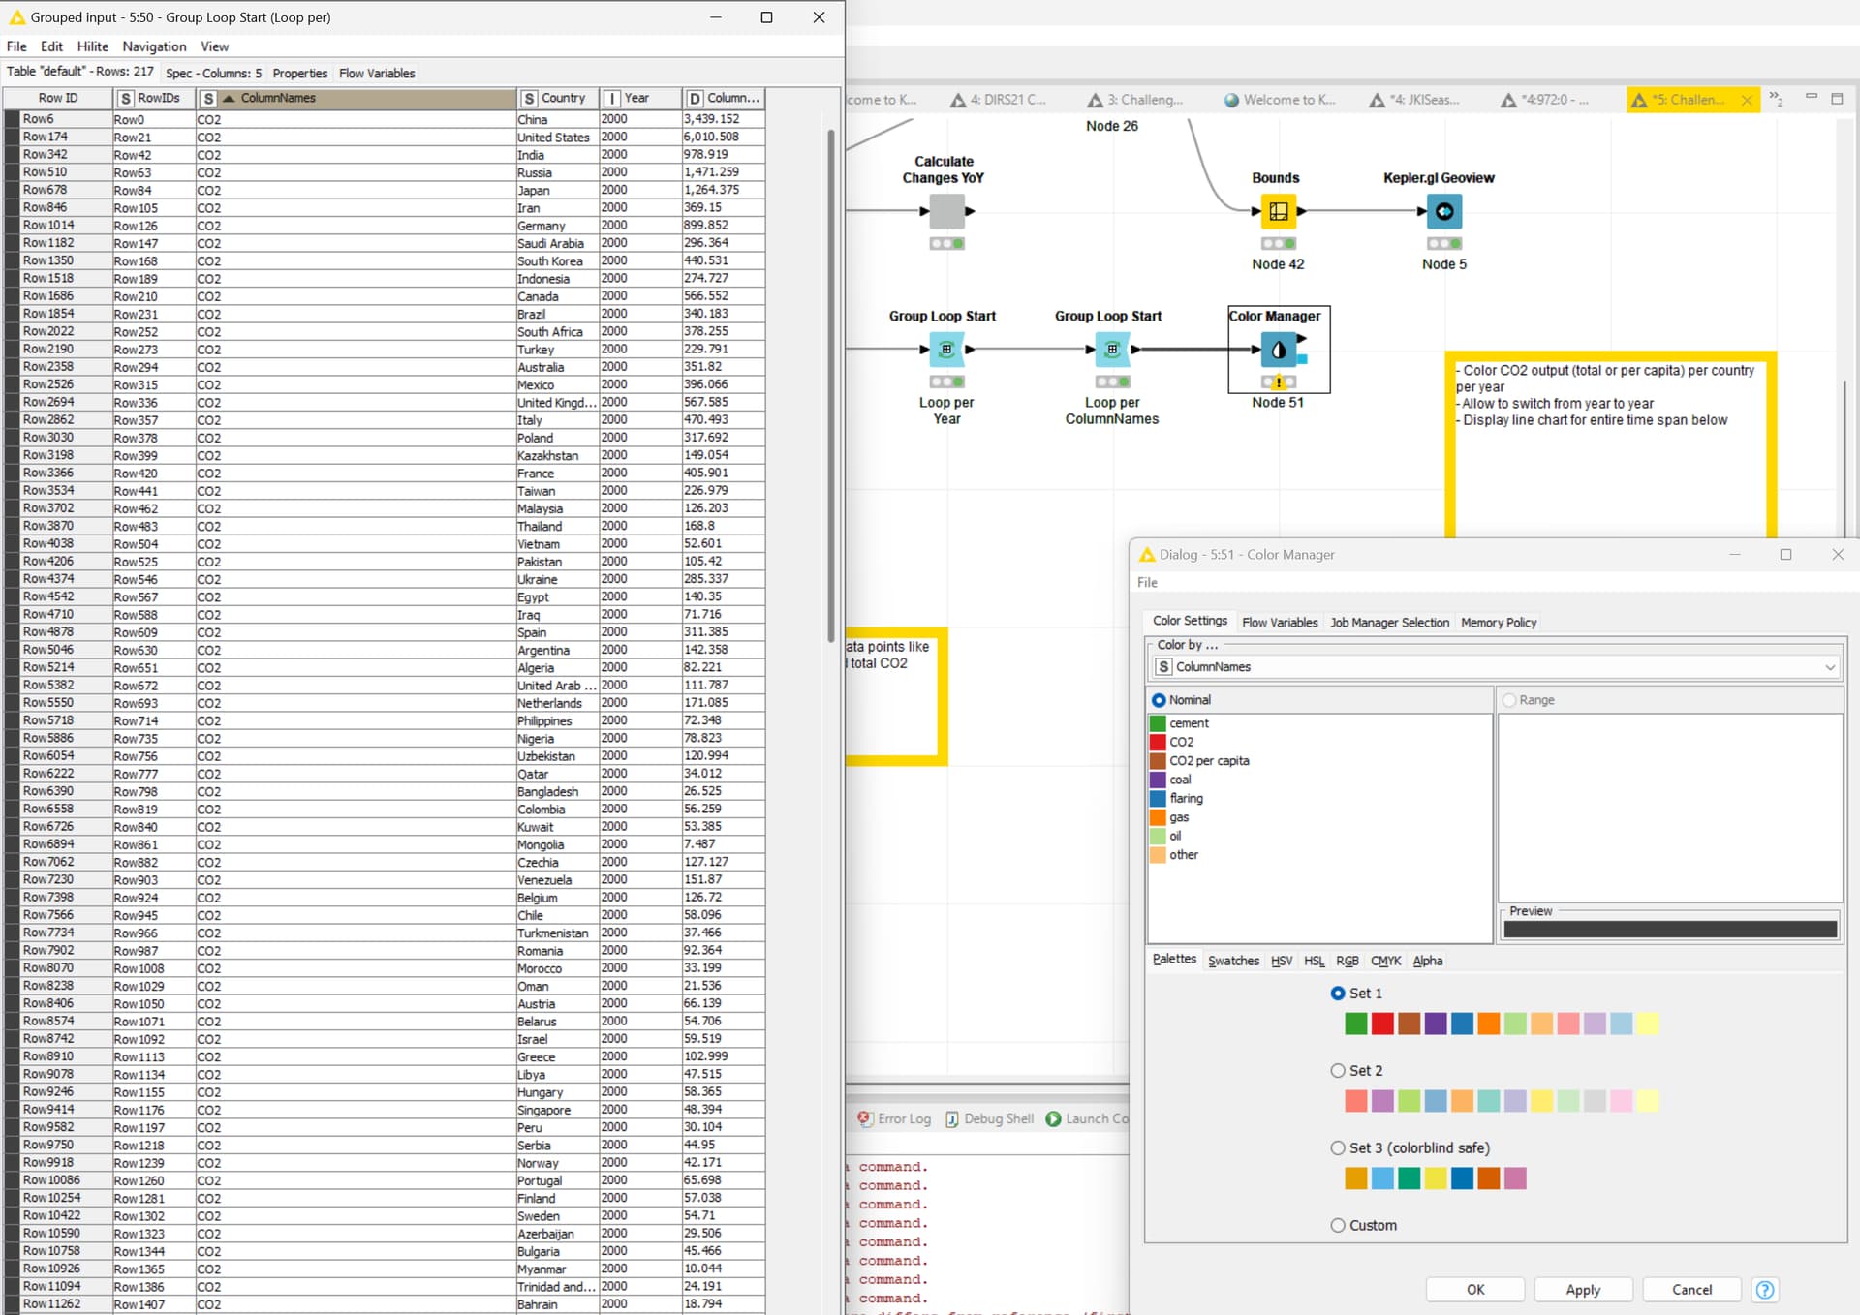The image size is (1860, 1315).
Task: Open the Hilite menu
Action: coord(92,46)
